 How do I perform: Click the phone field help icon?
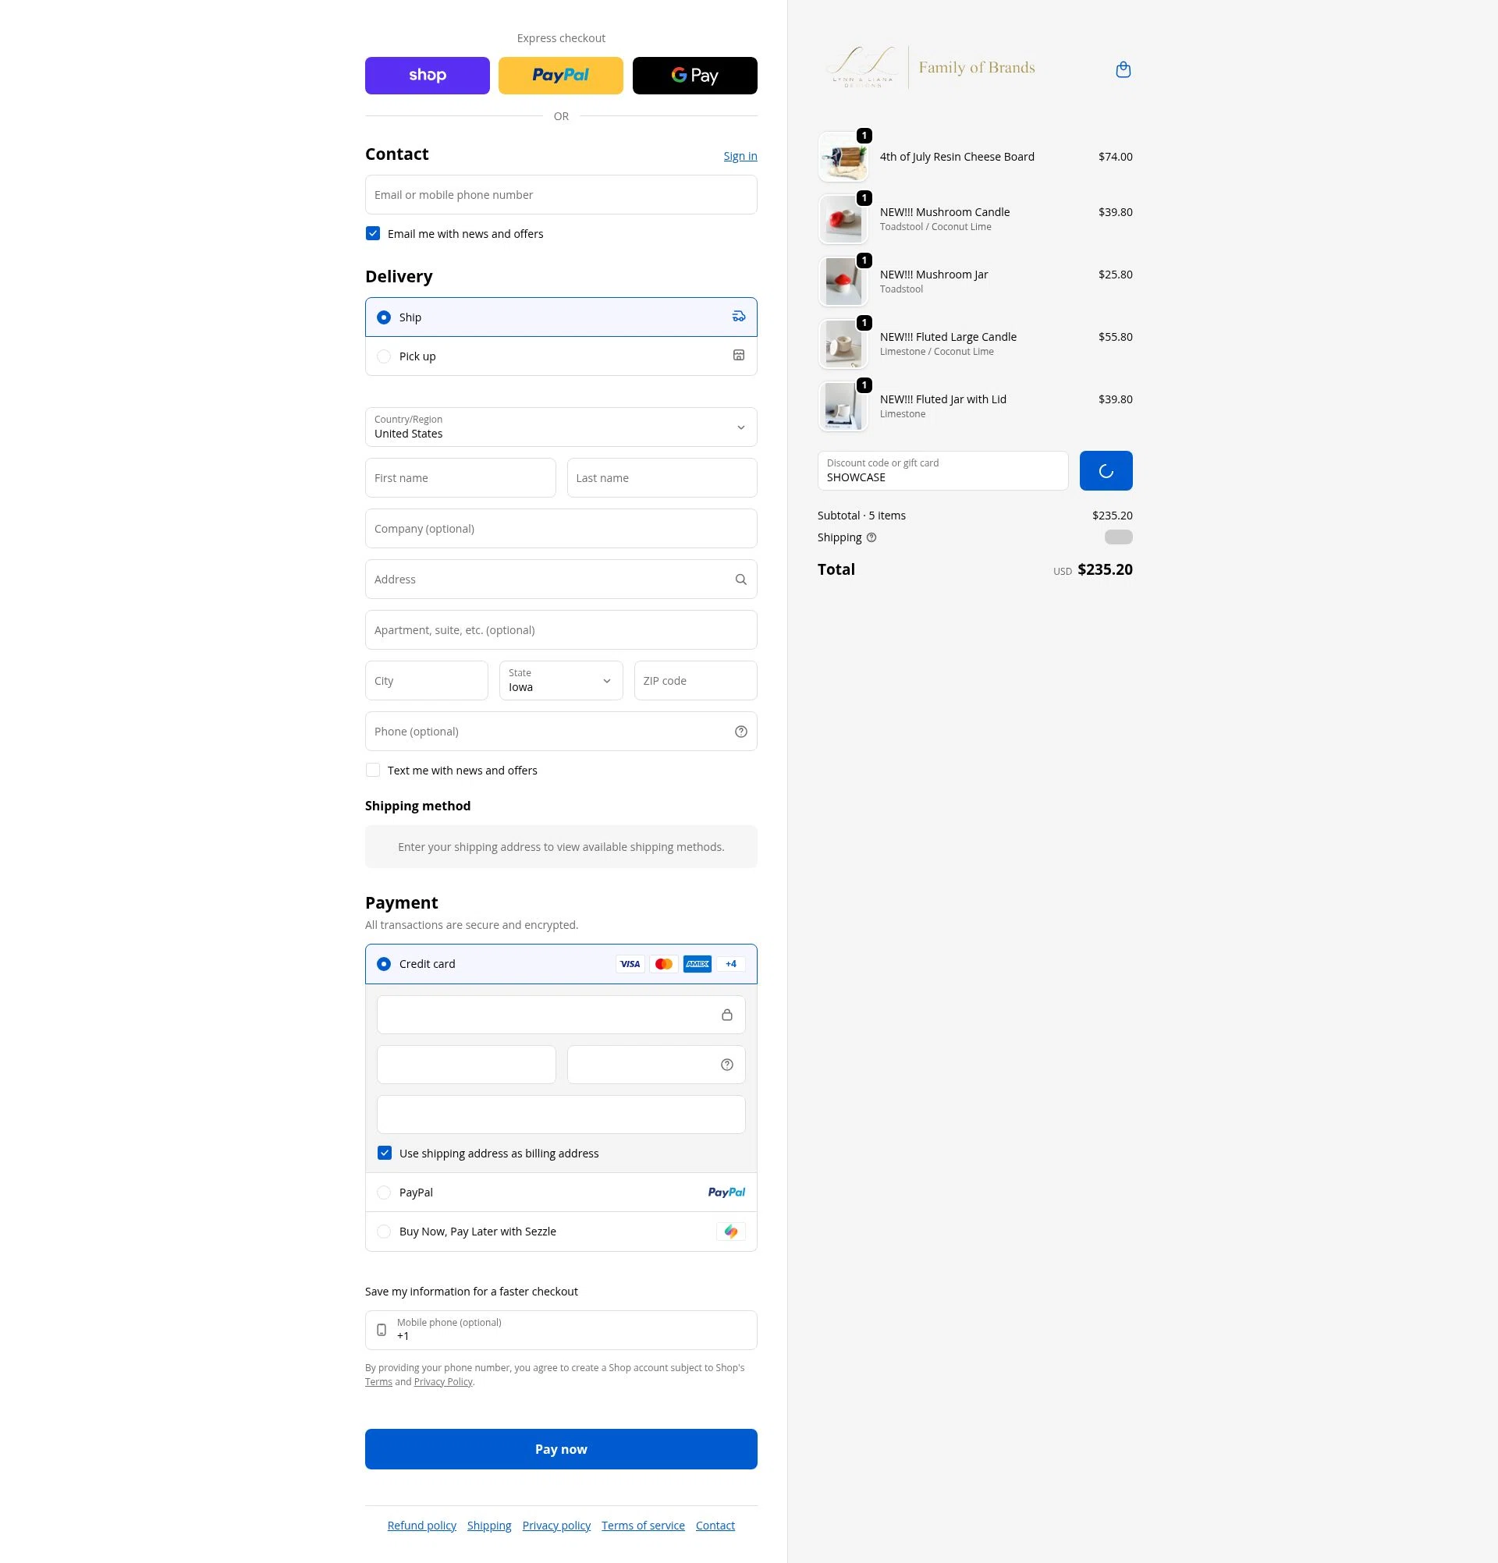[740, 732]
